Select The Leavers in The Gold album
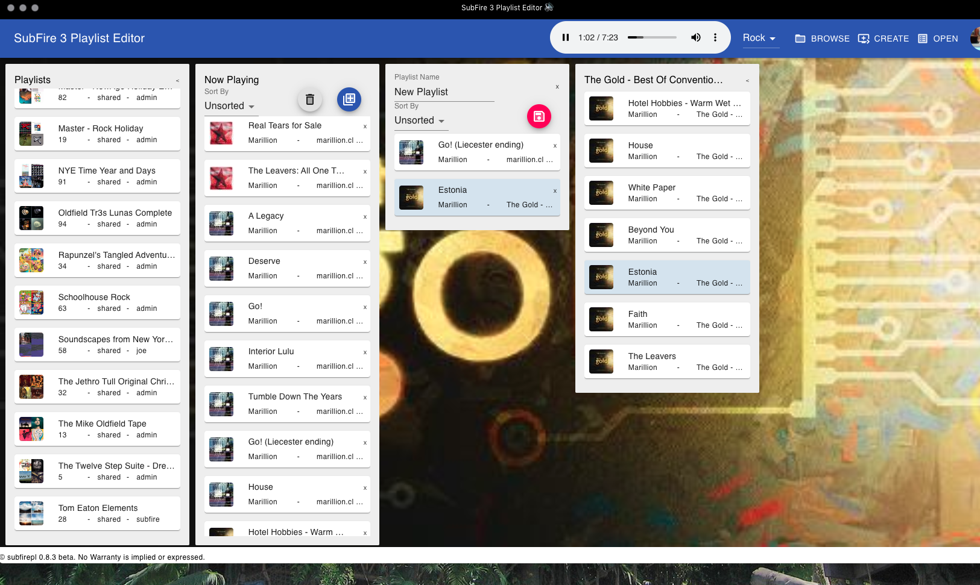980x585 pixels. tap(667, 361)
